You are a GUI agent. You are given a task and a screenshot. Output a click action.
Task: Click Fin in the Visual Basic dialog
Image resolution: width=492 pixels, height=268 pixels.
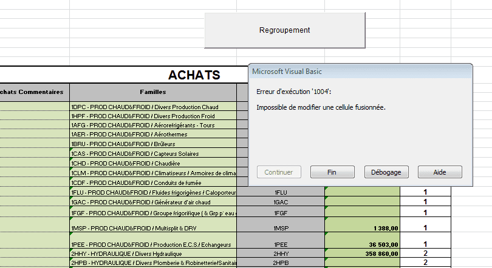(x=332, y=172)
